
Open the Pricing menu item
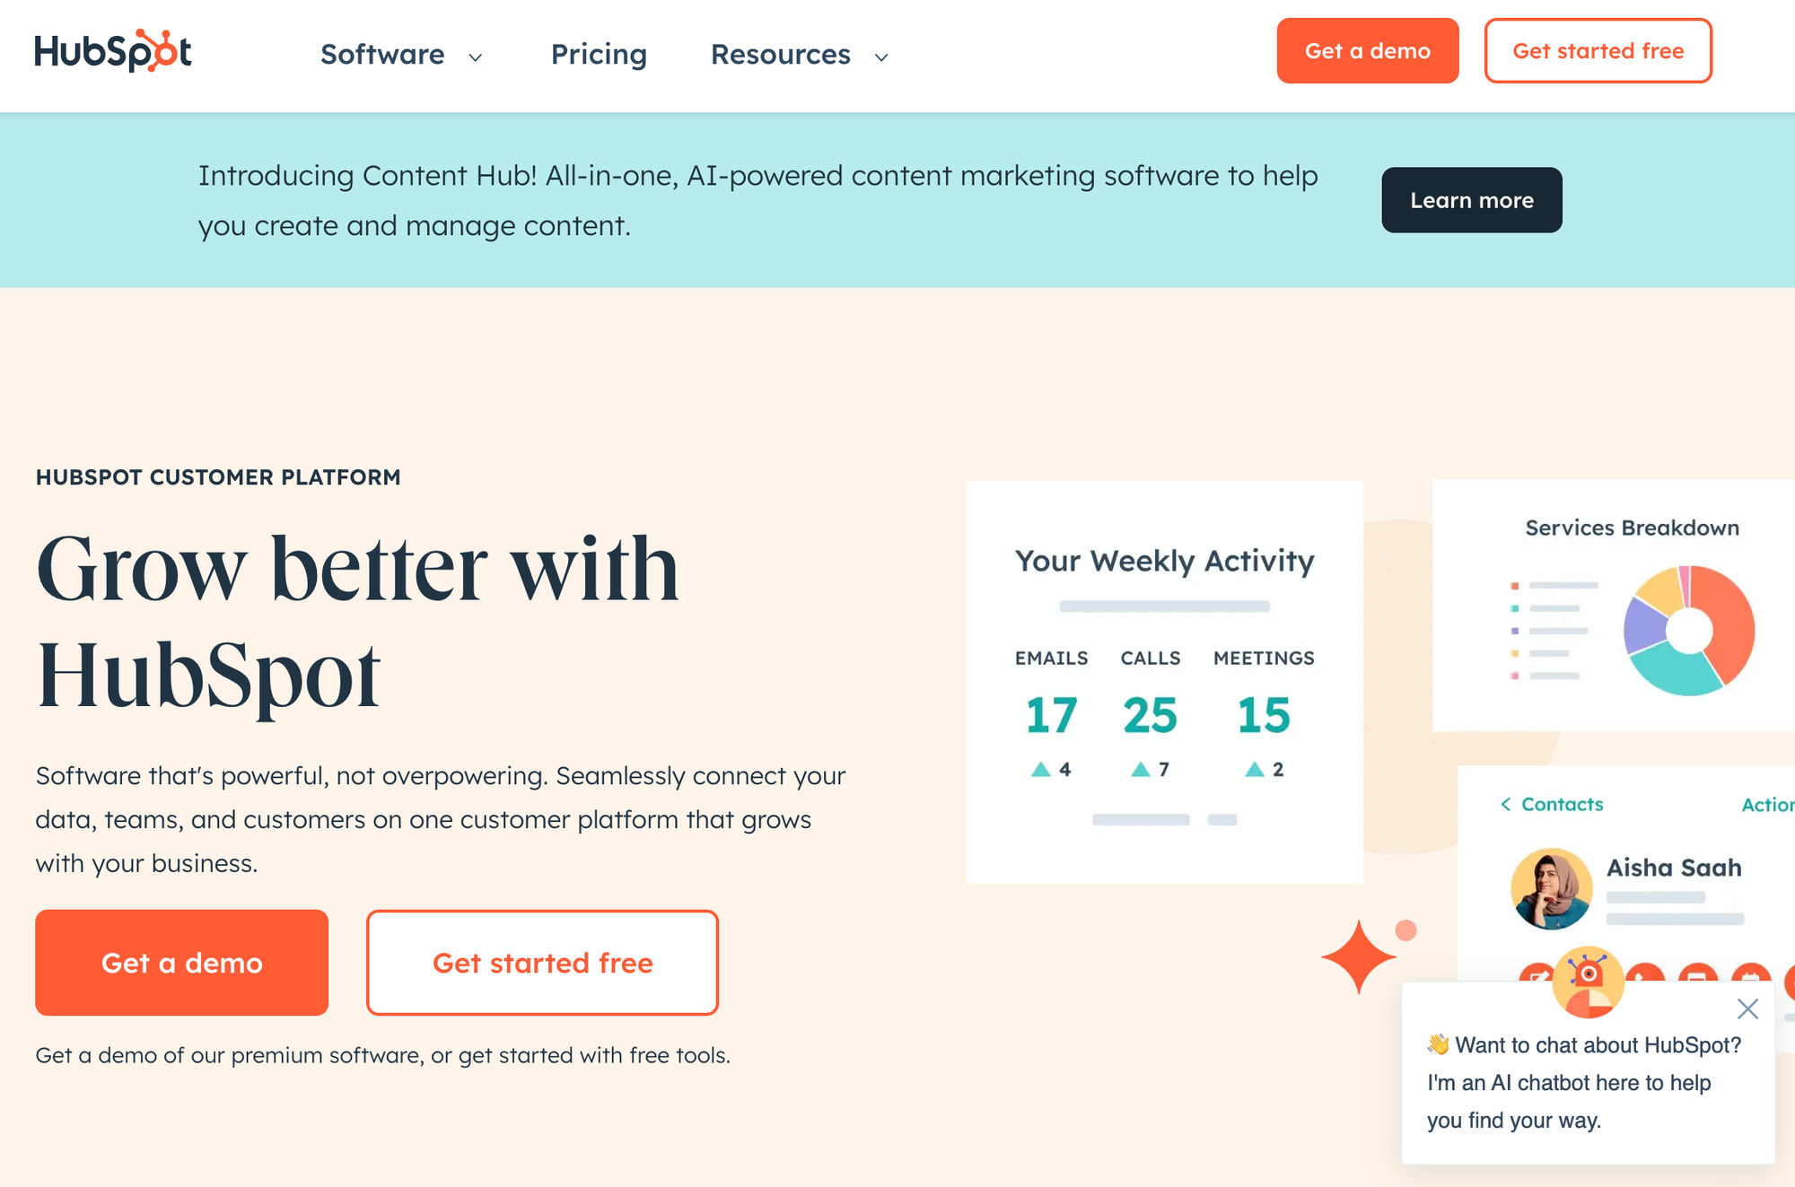pos(599,55)
